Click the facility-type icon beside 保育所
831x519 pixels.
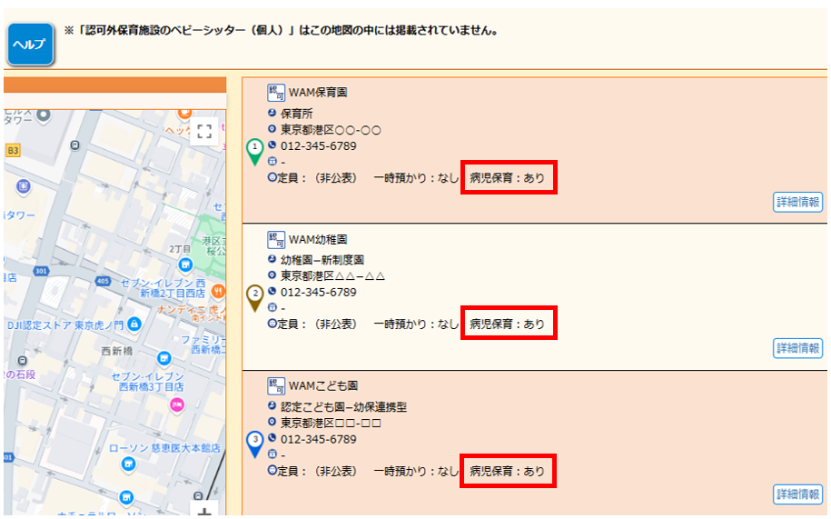(272, 113)
